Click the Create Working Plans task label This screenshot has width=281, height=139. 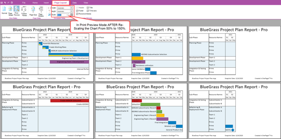click(58, 47)
